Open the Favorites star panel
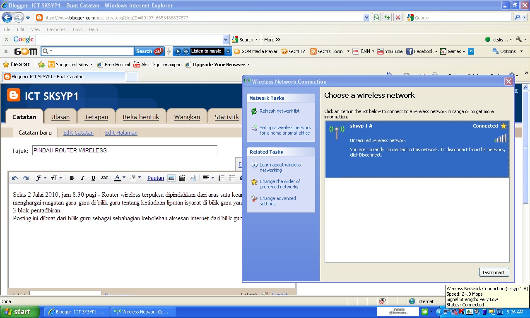The height and width of the screenshot is (318, 530). point(17,64)
